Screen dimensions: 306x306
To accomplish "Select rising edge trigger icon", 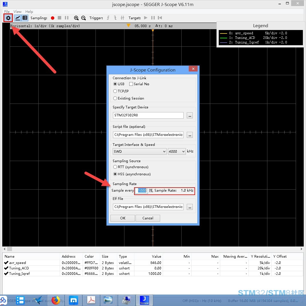I will point(108,18).
